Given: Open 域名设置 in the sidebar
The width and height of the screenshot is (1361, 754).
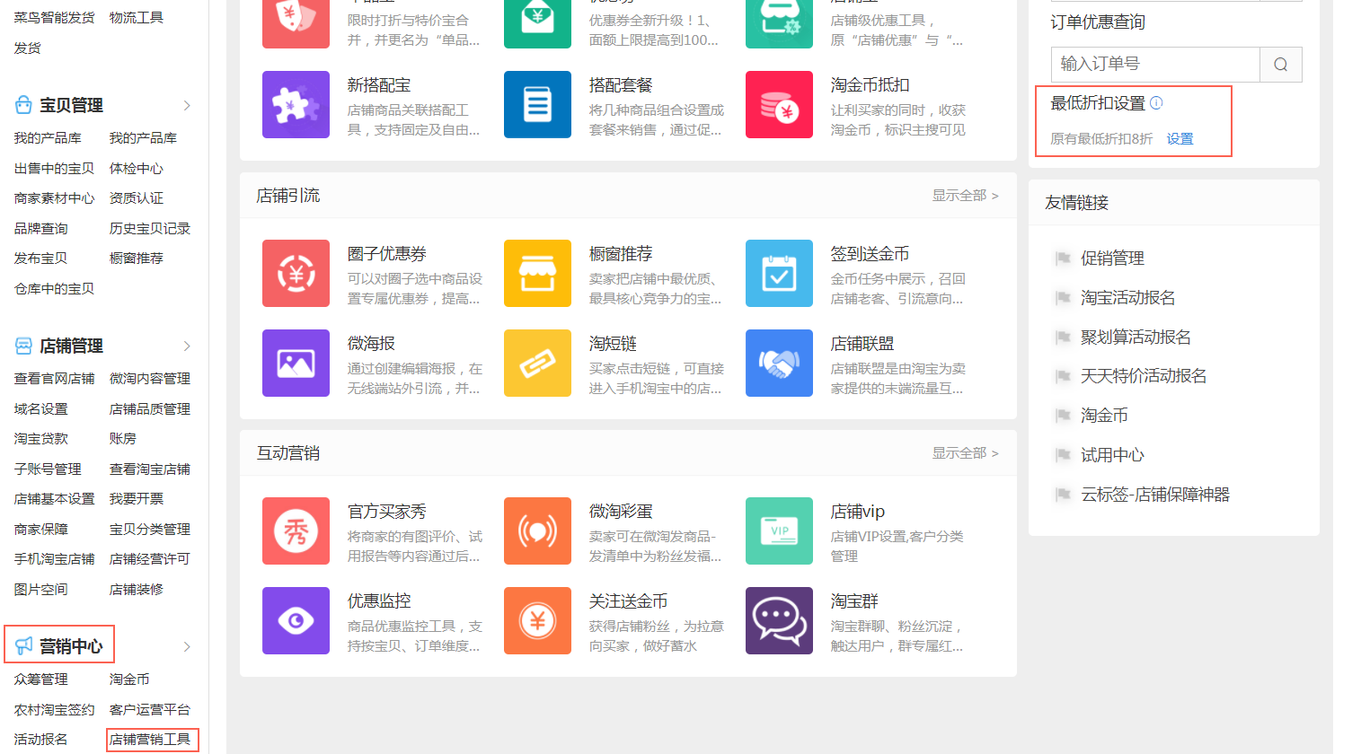Looking at the screenshot, I should click(40, 409).
